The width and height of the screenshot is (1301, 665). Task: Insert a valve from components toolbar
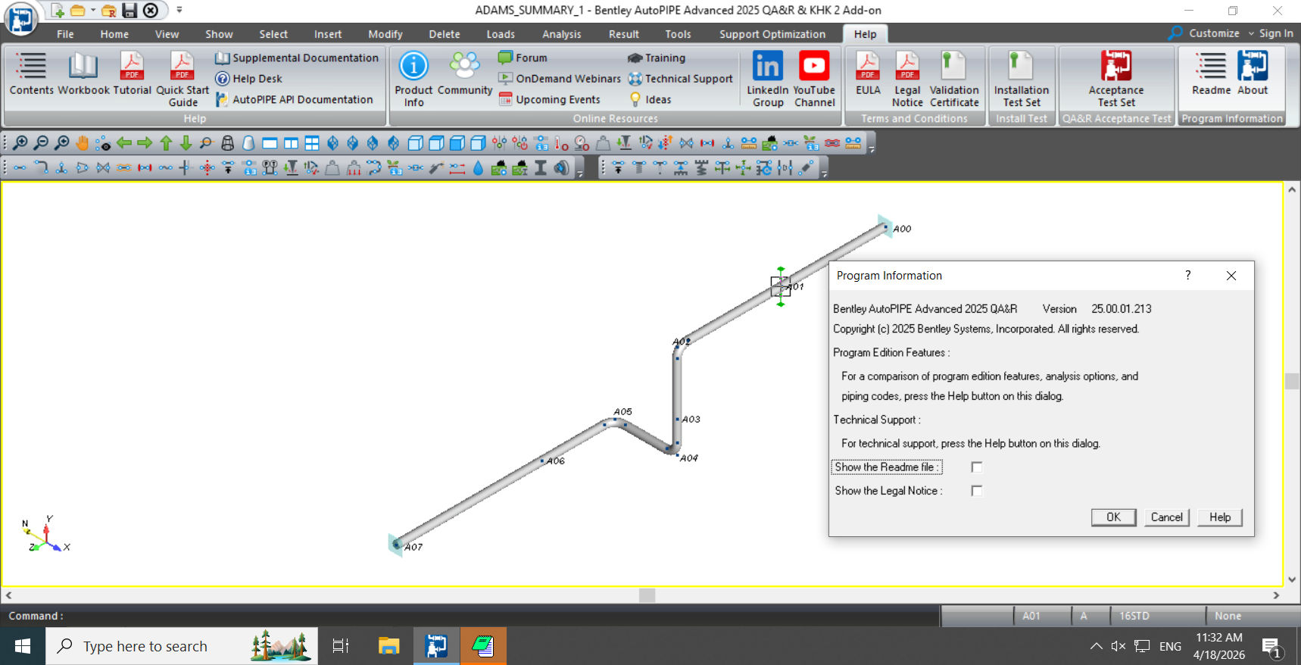tap(103, 168)
